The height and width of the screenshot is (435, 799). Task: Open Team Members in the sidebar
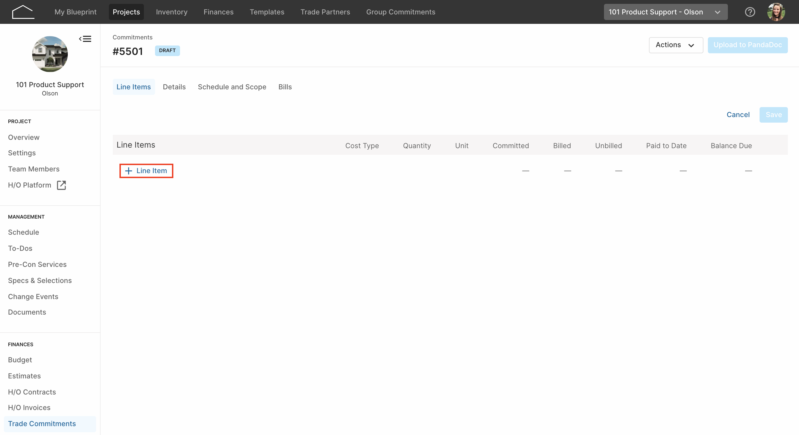click(x=34, y=169)
